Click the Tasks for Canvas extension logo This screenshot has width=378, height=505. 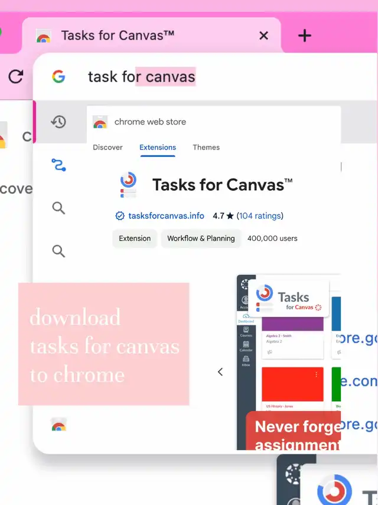pos(128,184)
